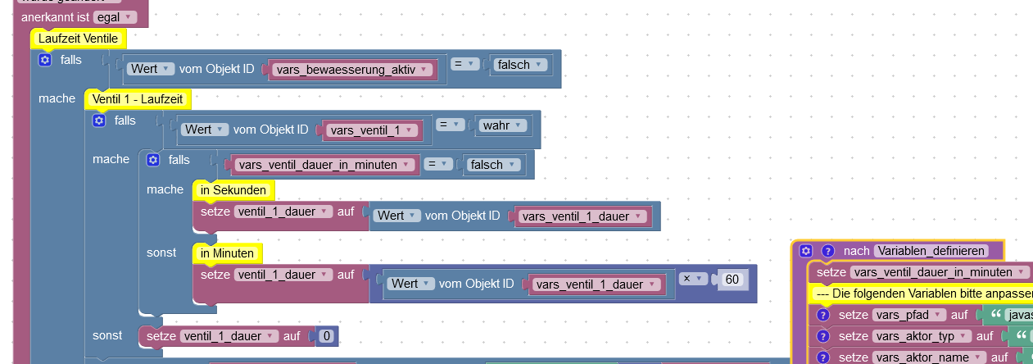Select the in Minuten comment block
Image resolution: width=1033 pixels, height=364 pixels.
pos(228,253)
